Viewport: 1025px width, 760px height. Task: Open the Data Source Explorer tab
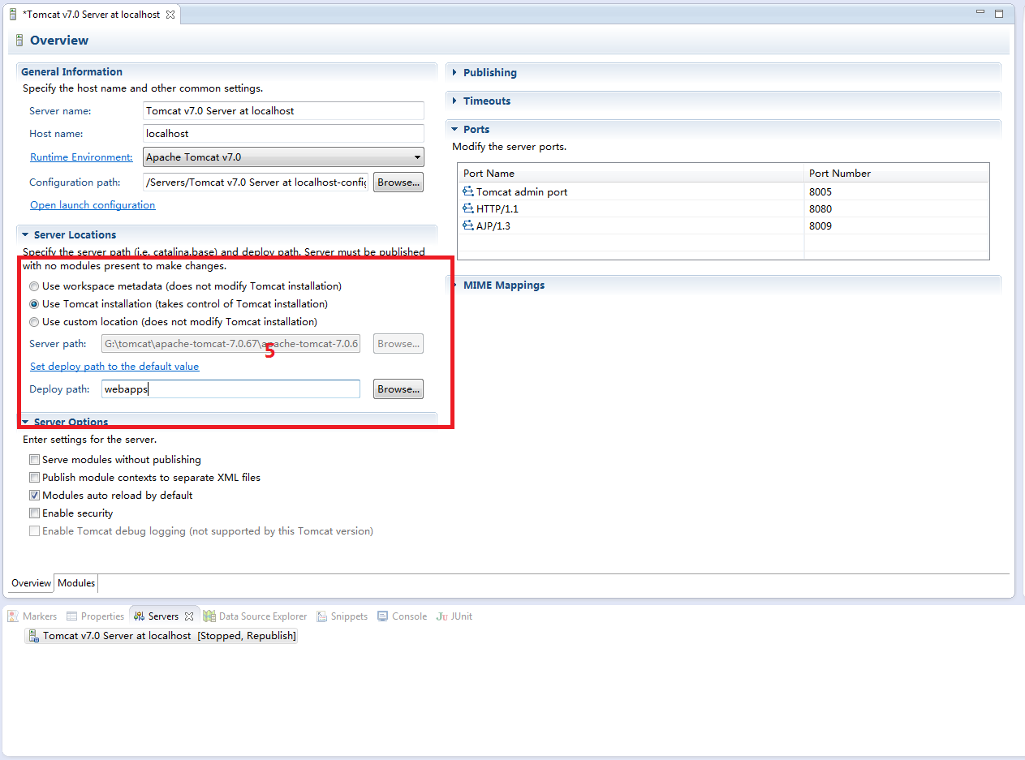(x=255, y=616)
